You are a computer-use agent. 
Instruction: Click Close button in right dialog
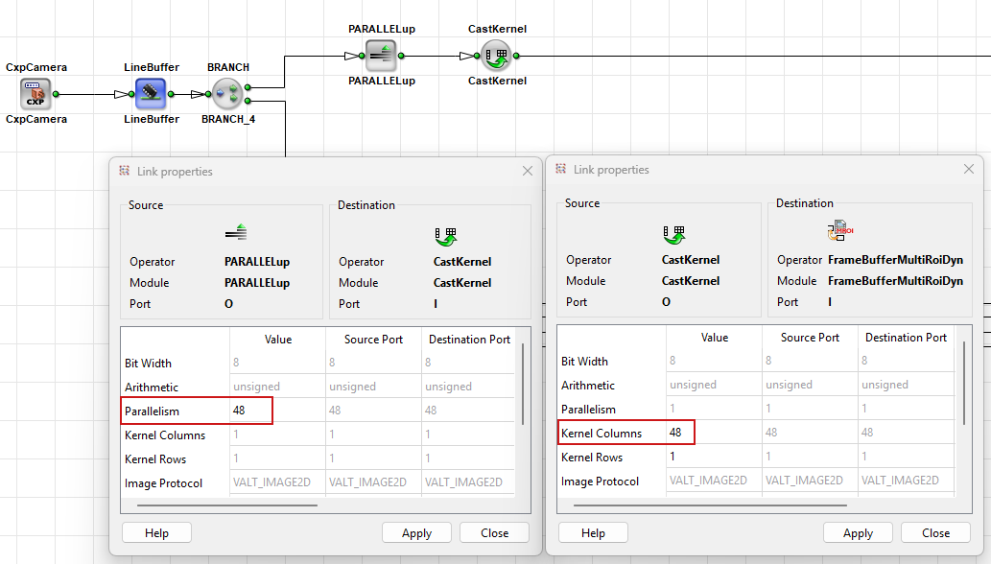point(935,533)
